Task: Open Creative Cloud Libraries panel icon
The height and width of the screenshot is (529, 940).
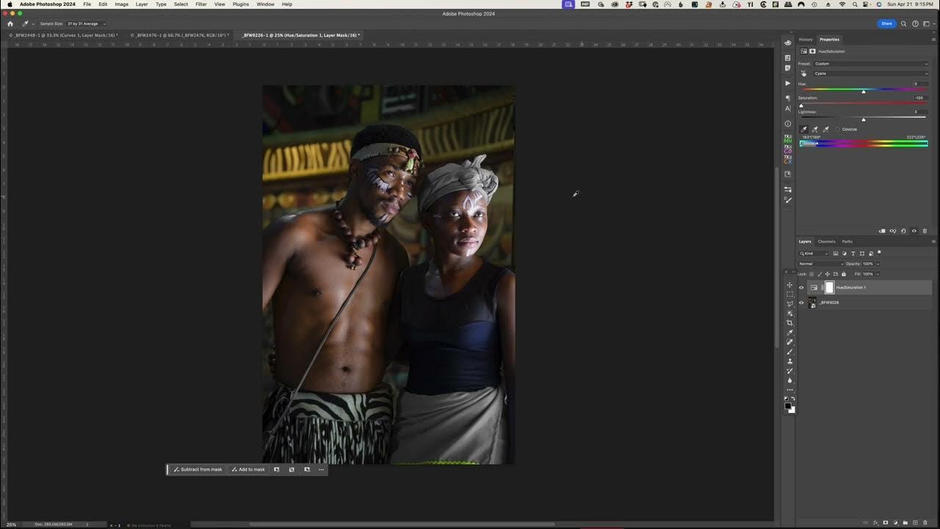Action: (788, 174)
